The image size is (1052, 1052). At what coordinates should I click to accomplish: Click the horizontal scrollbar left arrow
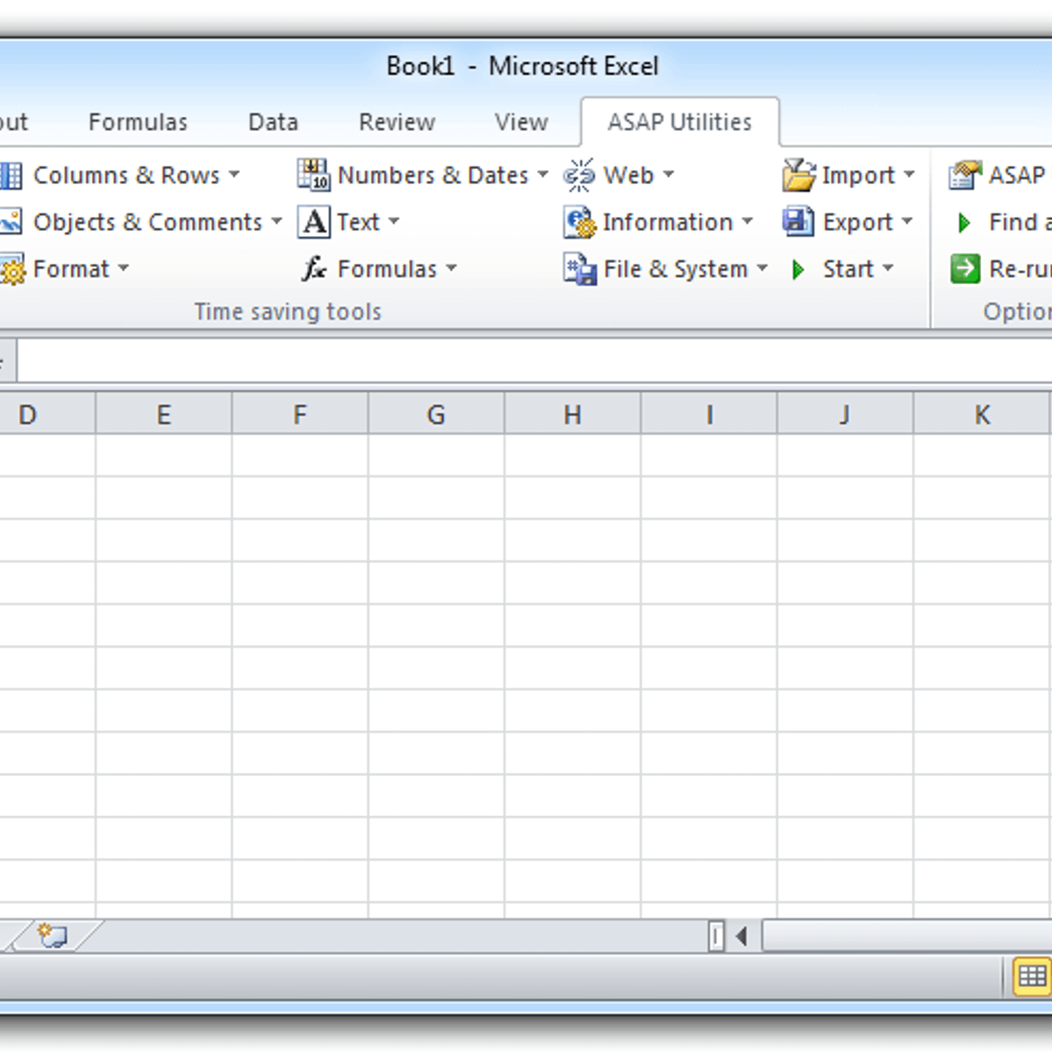pos(742,936)
